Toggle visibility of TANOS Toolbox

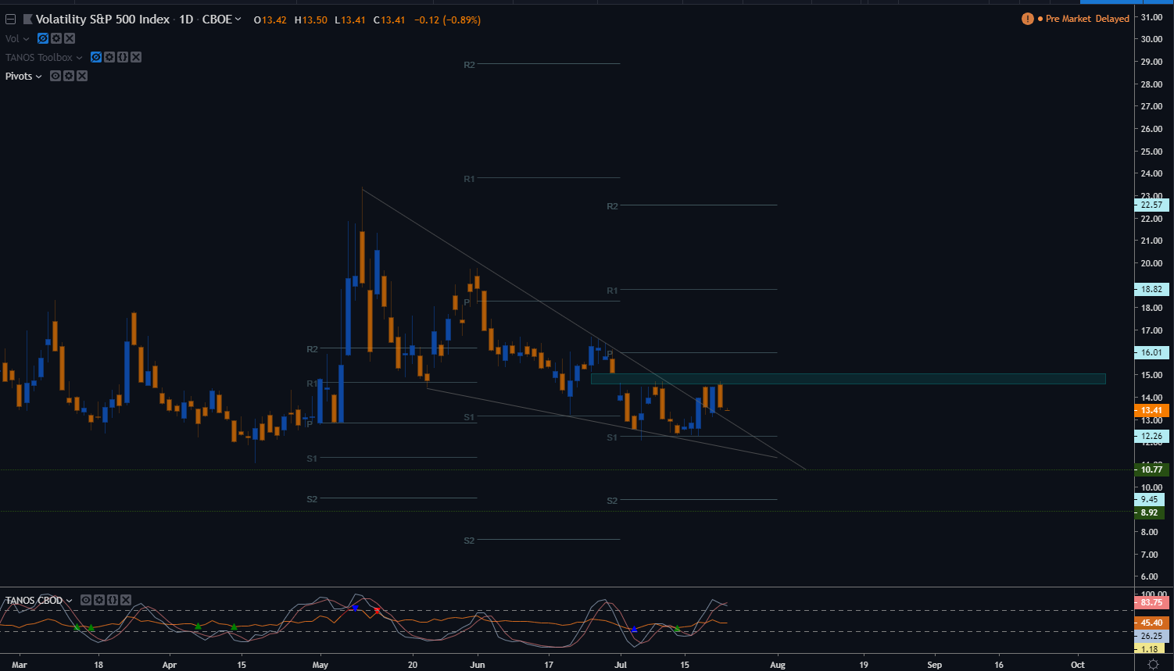[96, 57]
